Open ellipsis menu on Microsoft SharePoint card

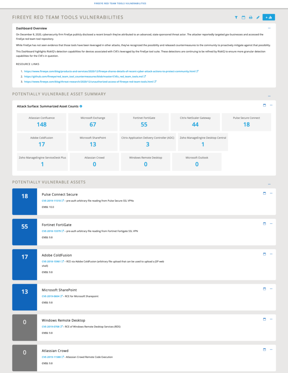click(x=271, y=289)
